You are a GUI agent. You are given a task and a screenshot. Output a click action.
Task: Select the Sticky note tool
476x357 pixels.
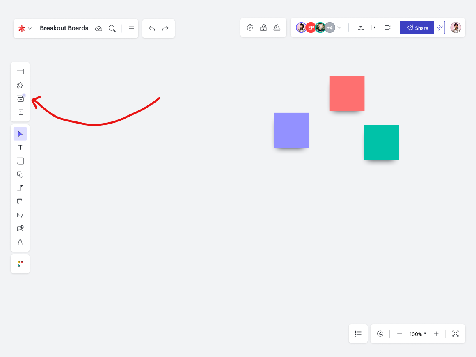pos(20,161)
